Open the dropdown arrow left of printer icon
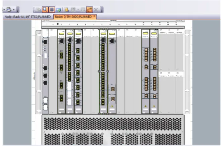The image size is (221, 146). pos(4,10)
